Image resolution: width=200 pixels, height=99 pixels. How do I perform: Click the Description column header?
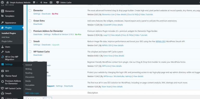(x=93, y=93)
